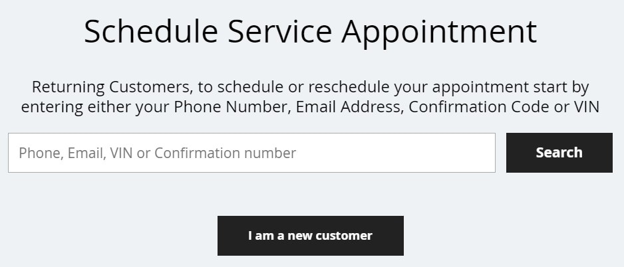
Task: Click the placeholder text 'Confirmation number' in the field
Action: (226, 153)
